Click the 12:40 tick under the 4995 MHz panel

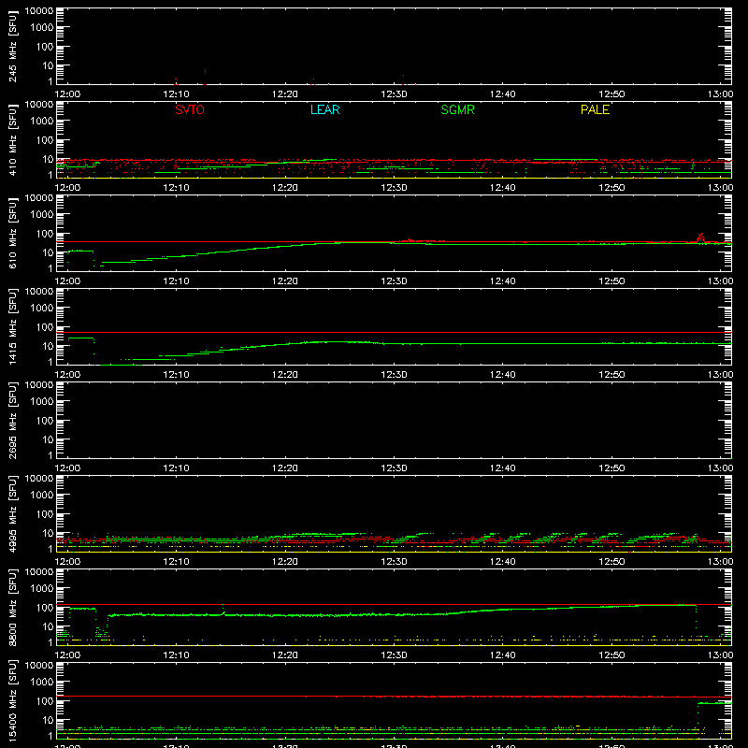(x=503, y=562)
